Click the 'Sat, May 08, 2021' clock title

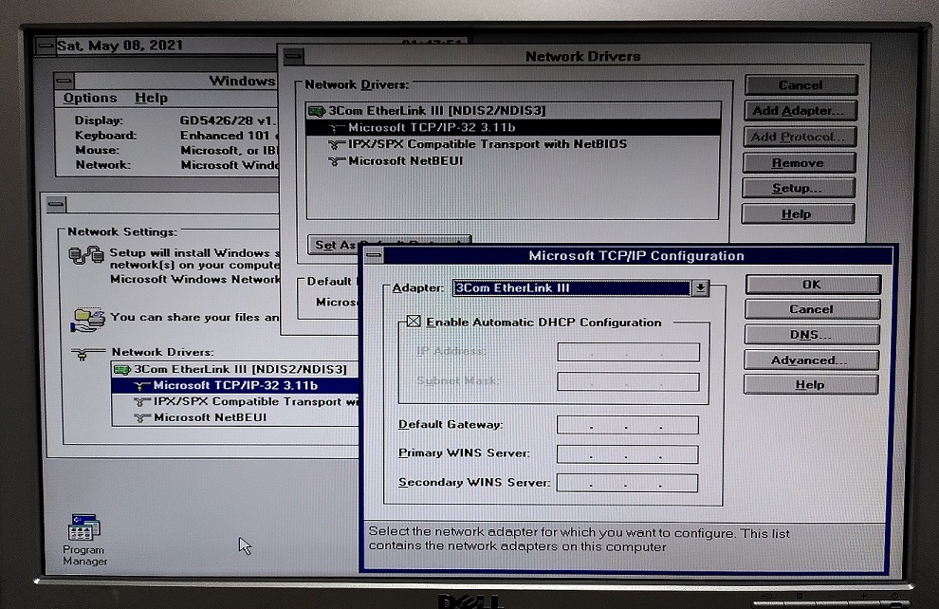click(120, 46)
